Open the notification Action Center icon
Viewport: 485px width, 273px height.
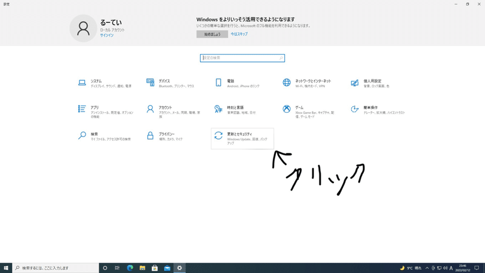tap(477, 268)
